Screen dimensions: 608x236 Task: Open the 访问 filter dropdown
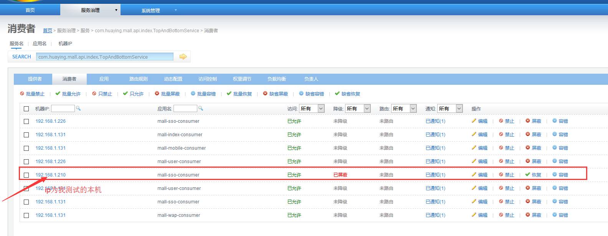point(312,109)
